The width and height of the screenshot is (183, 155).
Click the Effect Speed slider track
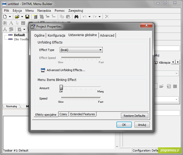(x=81, y=58)
